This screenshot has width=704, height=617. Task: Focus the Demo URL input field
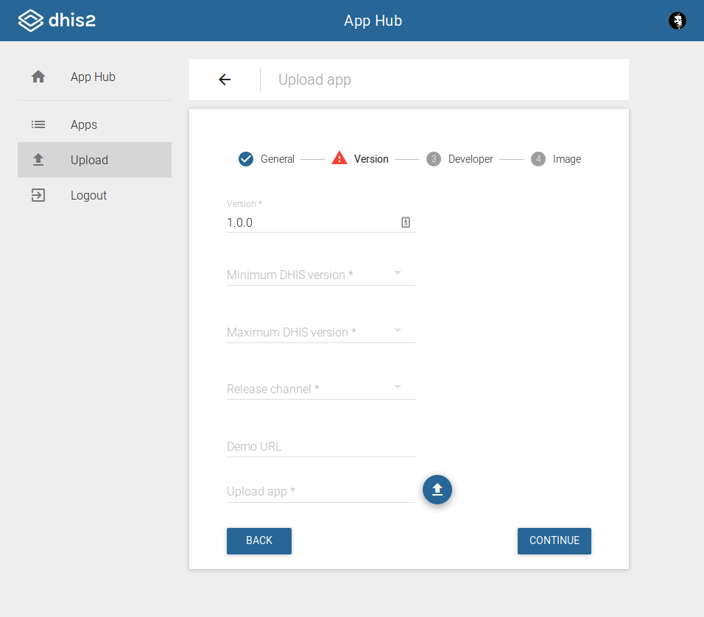point(320,446)
